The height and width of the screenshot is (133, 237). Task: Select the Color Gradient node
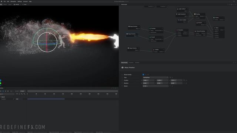point(183,21)
